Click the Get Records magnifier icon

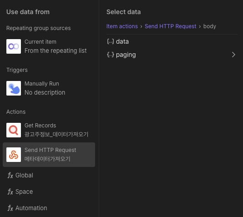[14, 130]
